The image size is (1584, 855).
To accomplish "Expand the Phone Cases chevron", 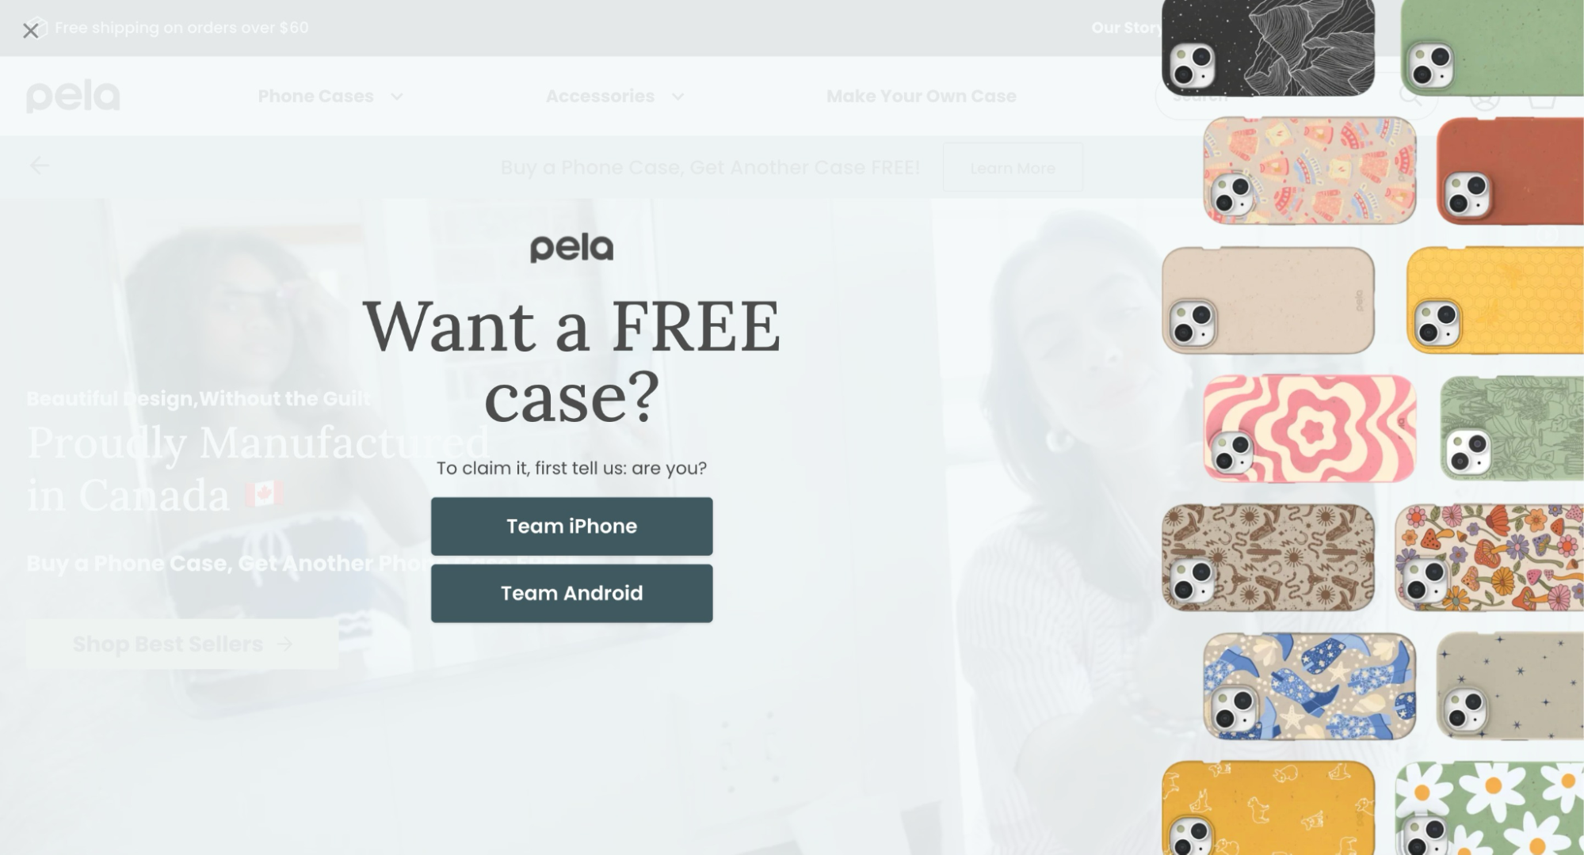I will pos(397,97).
